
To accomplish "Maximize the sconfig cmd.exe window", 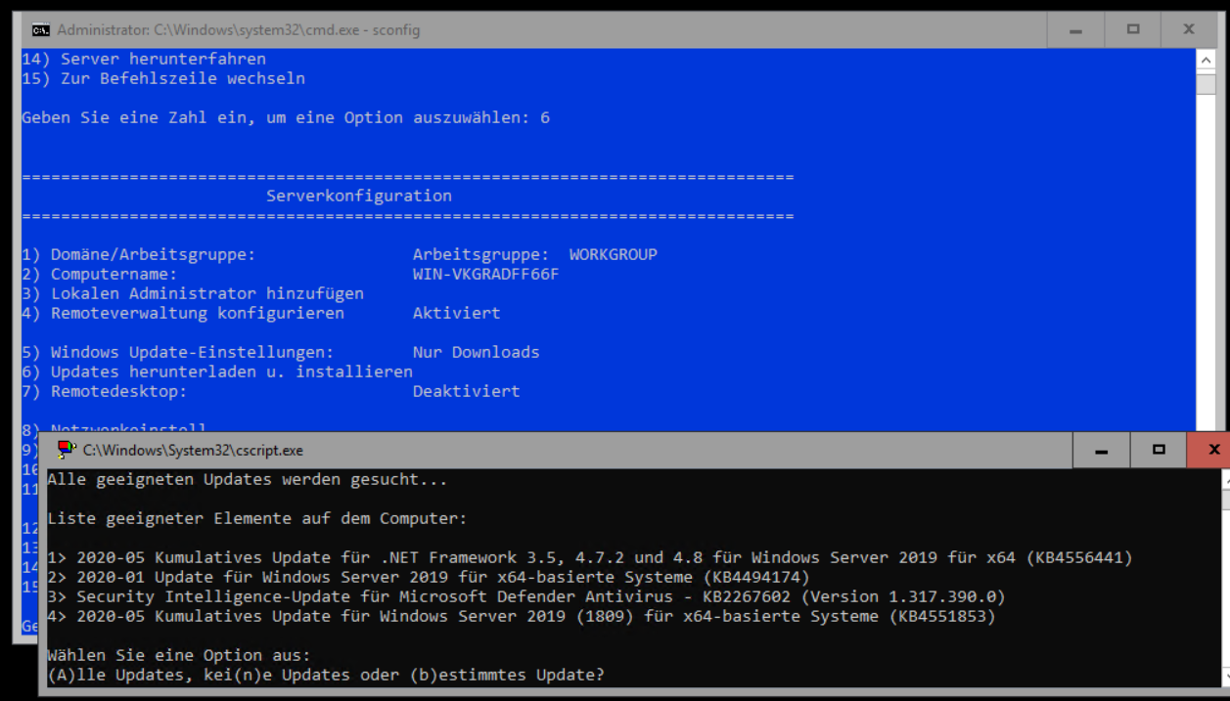I will point(1133,30).
